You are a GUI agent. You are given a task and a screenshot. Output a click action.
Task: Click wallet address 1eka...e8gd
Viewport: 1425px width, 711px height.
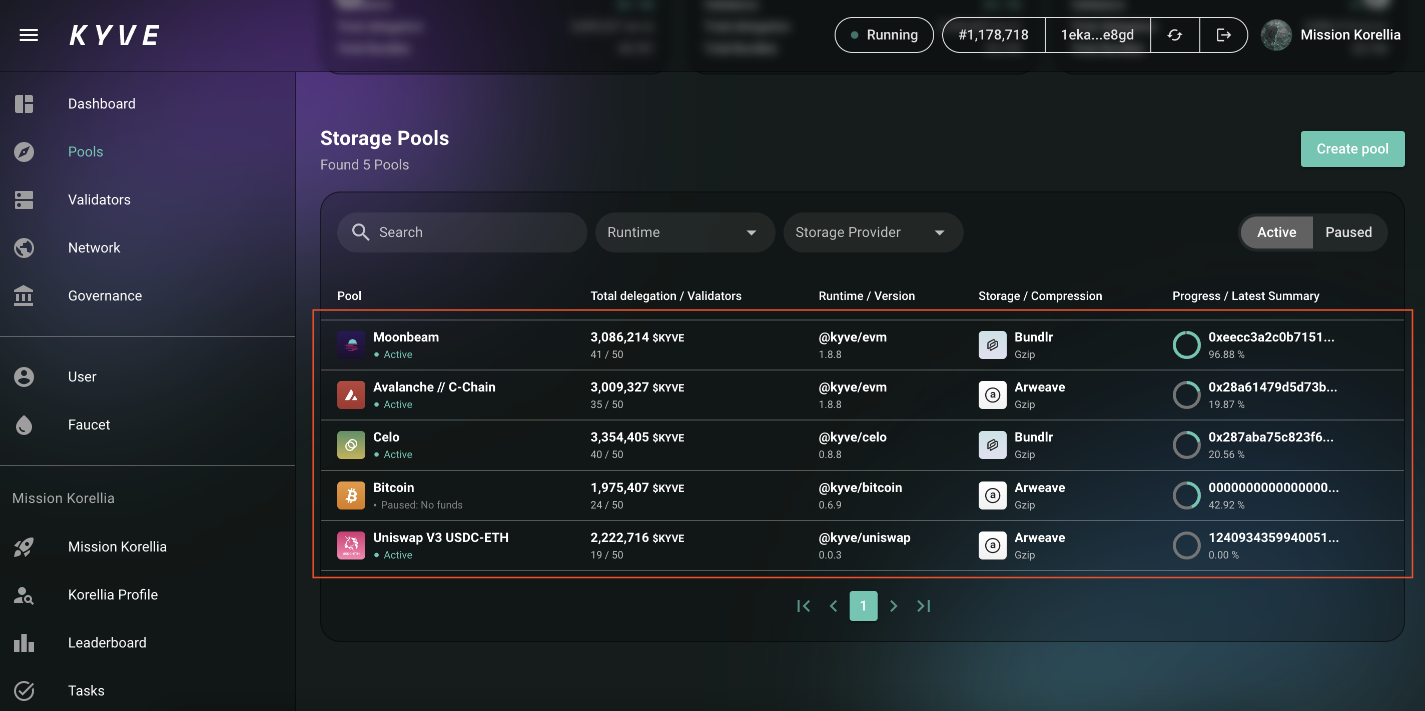1097,35
